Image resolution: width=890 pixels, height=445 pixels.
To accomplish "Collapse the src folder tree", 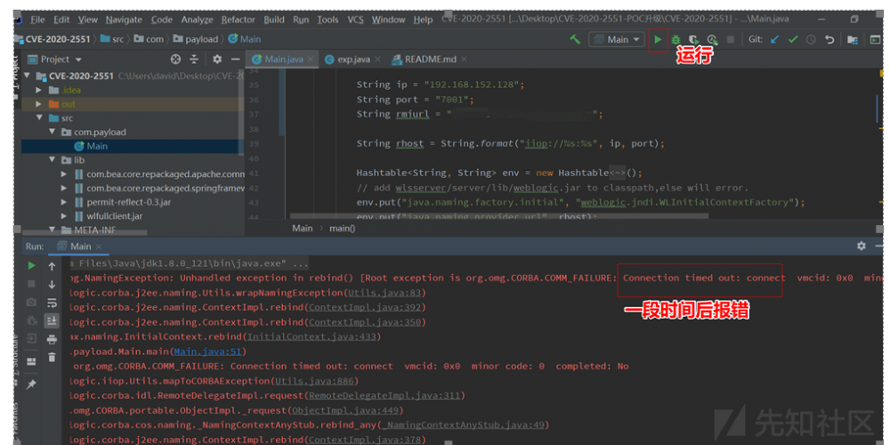I will pyautogui.click(x=39, y=117).
